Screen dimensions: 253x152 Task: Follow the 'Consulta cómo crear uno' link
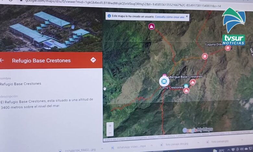tap(170, 17)
